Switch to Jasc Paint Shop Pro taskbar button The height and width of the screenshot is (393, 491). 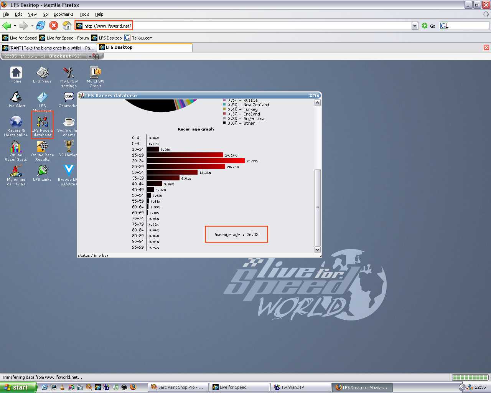point(178,387)
